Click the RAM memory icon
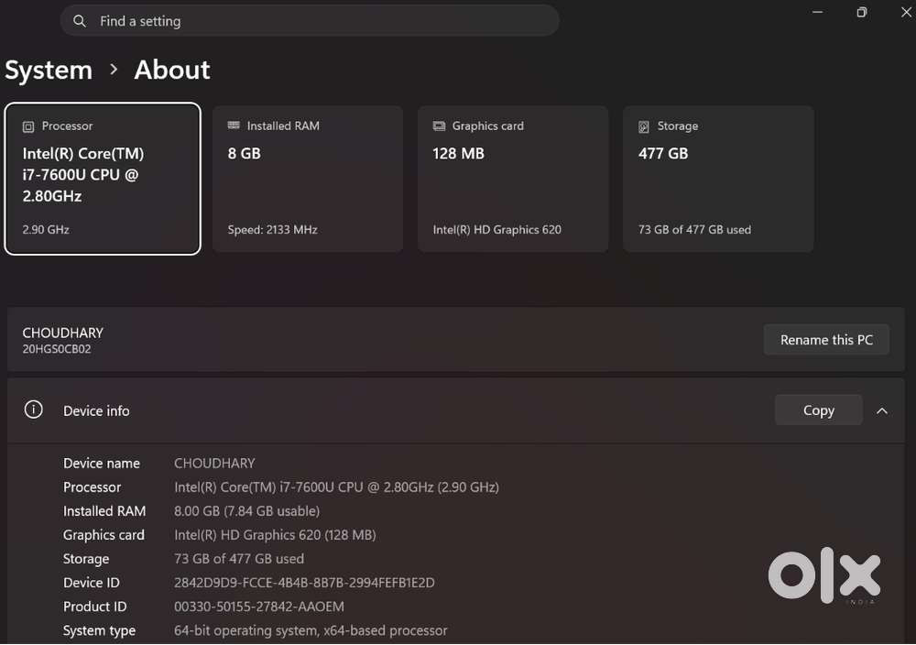Viewport: 916px width, 645px height. [x=234, y=125]
